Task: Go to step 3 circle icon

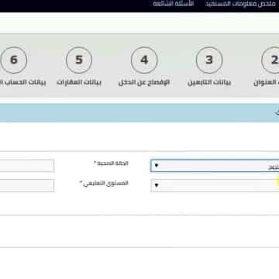Action: pos(209,60)
